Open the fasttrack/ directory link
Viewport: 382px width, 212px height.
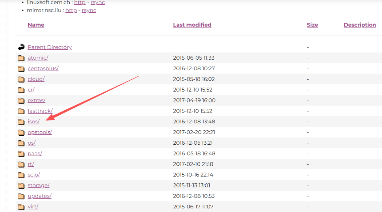(40, 111)
